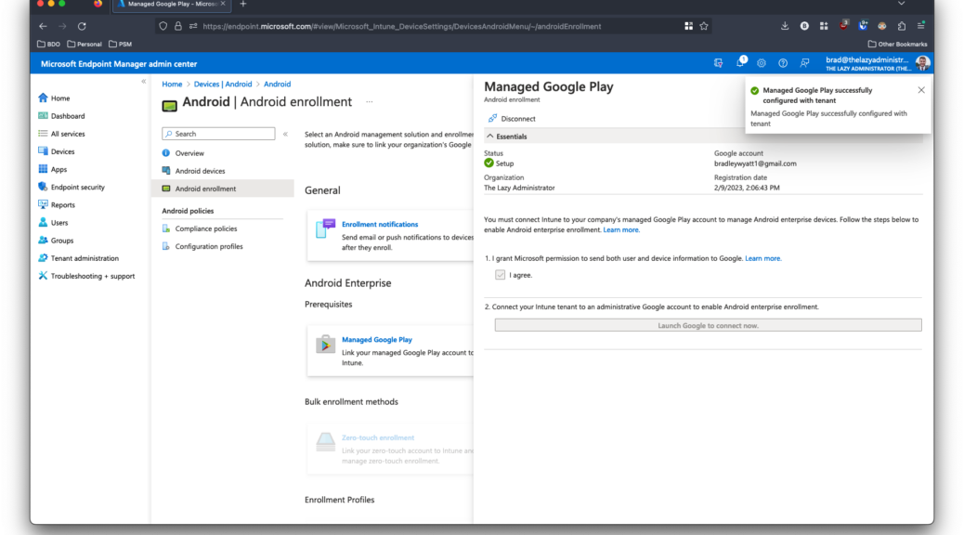Collapse the Android menu pane chevron
This screenshot has height=535, width=964.
tap(285, 134)
